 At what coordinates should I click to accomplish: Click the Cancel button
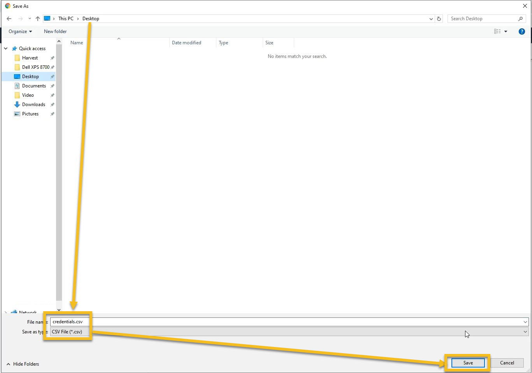coord(507,363)
